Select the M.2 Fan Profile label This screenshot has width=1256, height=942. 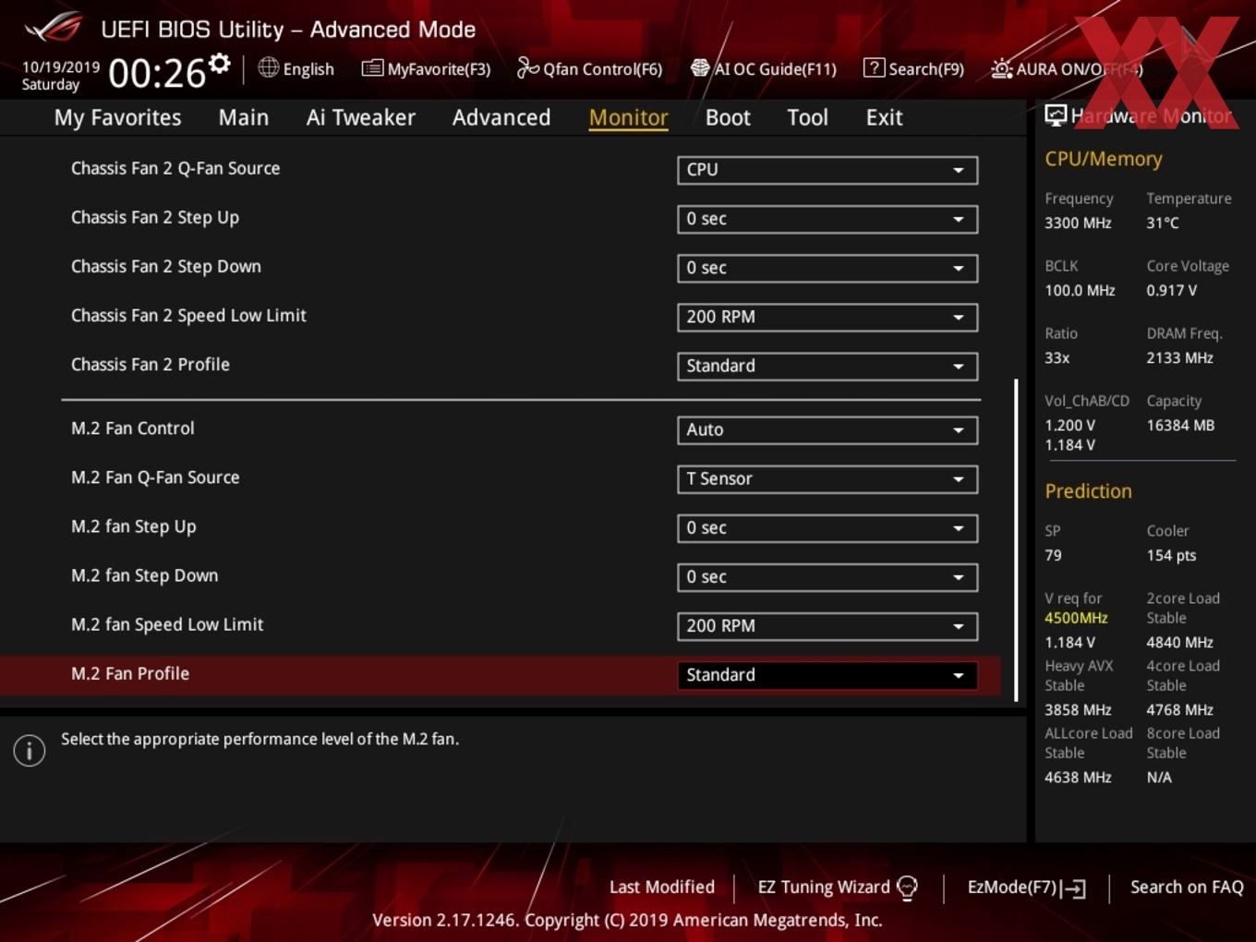click(x=130, y=673)
